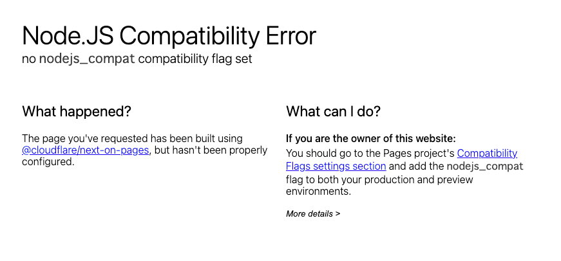Image resolution: width=561 pixels, height=261 pixels.
Task: Select the Node.JS Compatibility Error heading
Action: (x=169, y=36)
